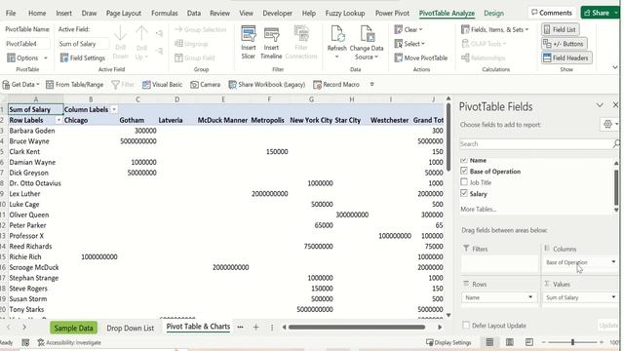Open the File menu

coord(11,13)
